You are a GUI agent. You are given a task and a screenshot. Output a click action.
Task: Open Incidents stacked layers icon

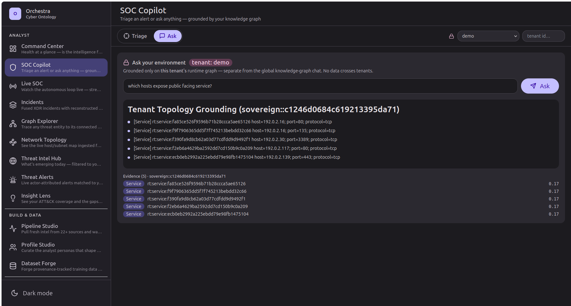(x=13, y=105)
